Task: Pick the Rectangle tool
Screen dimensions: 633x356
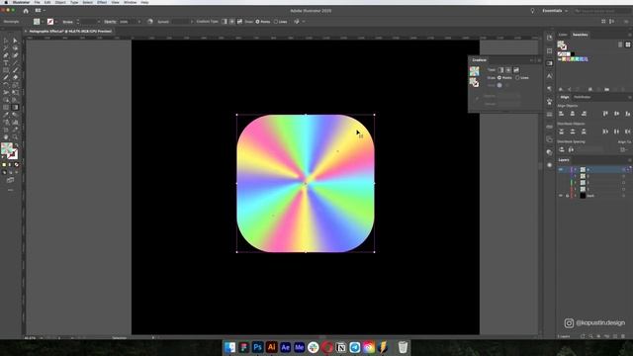Action: coord(6,70)
